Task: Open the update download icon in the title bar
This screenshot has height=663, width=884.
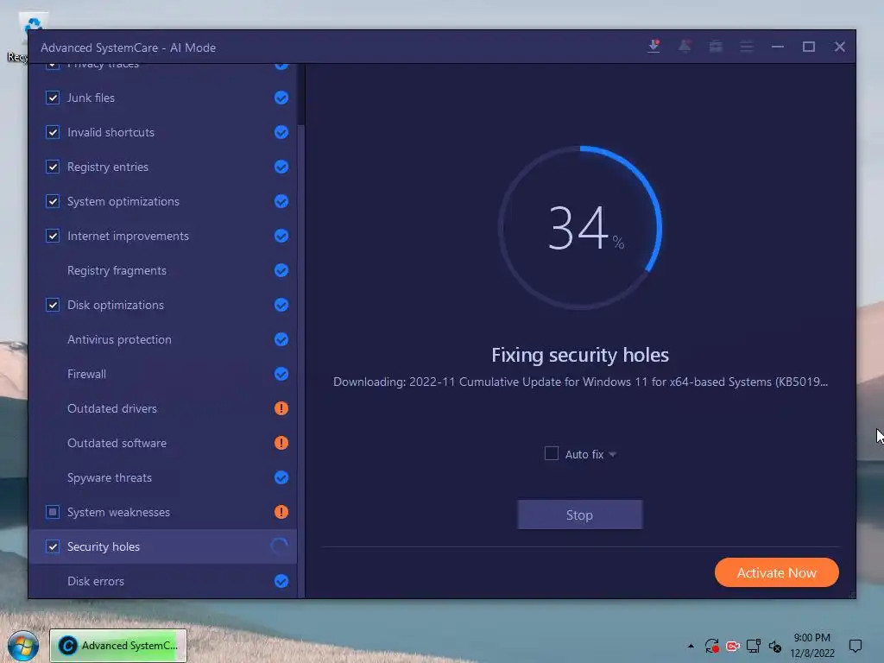Action: coord(654,47)
